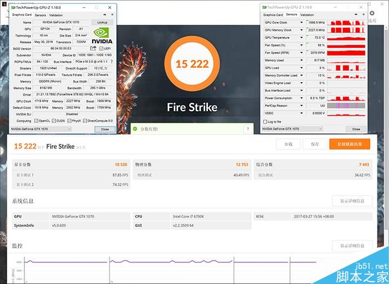Click the green valid-score checkmark icon
This screenshot has height=284, width=389.
click(135, 129)
